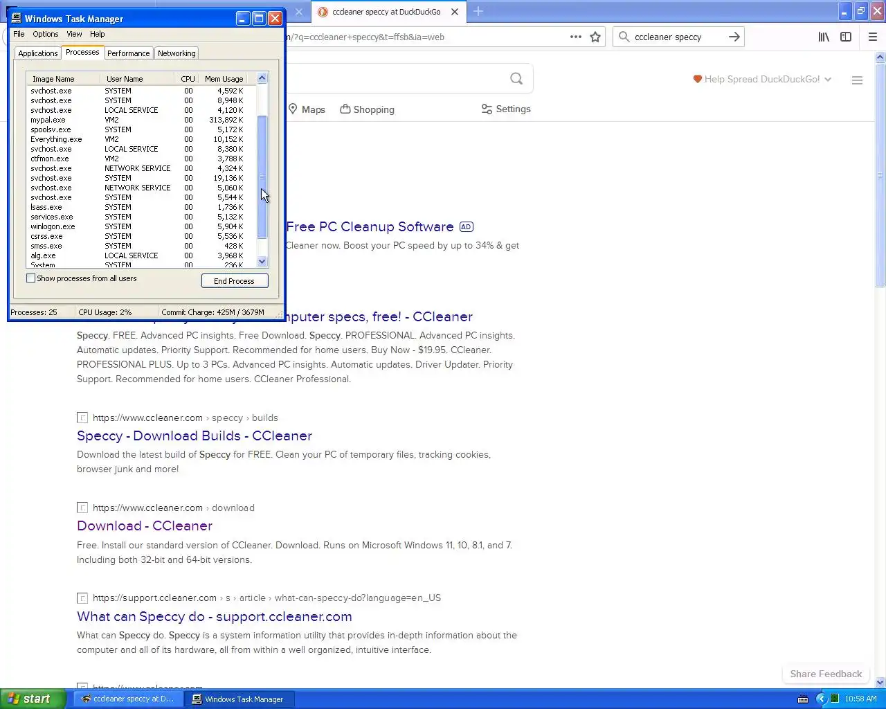Screen dimensions: 886x709
Task: Click the End Process button
Action: click(235, 281)
